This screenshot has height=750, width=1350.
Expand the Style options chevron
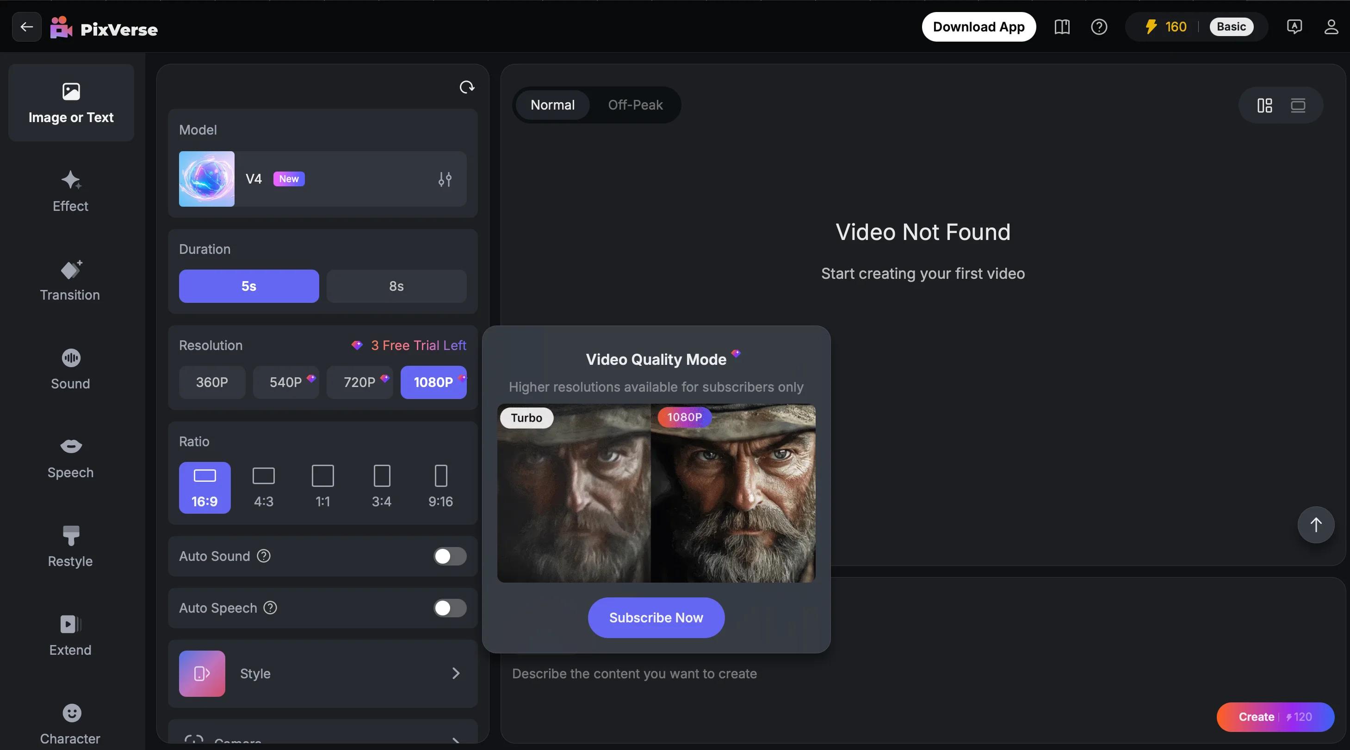point(455,673)
